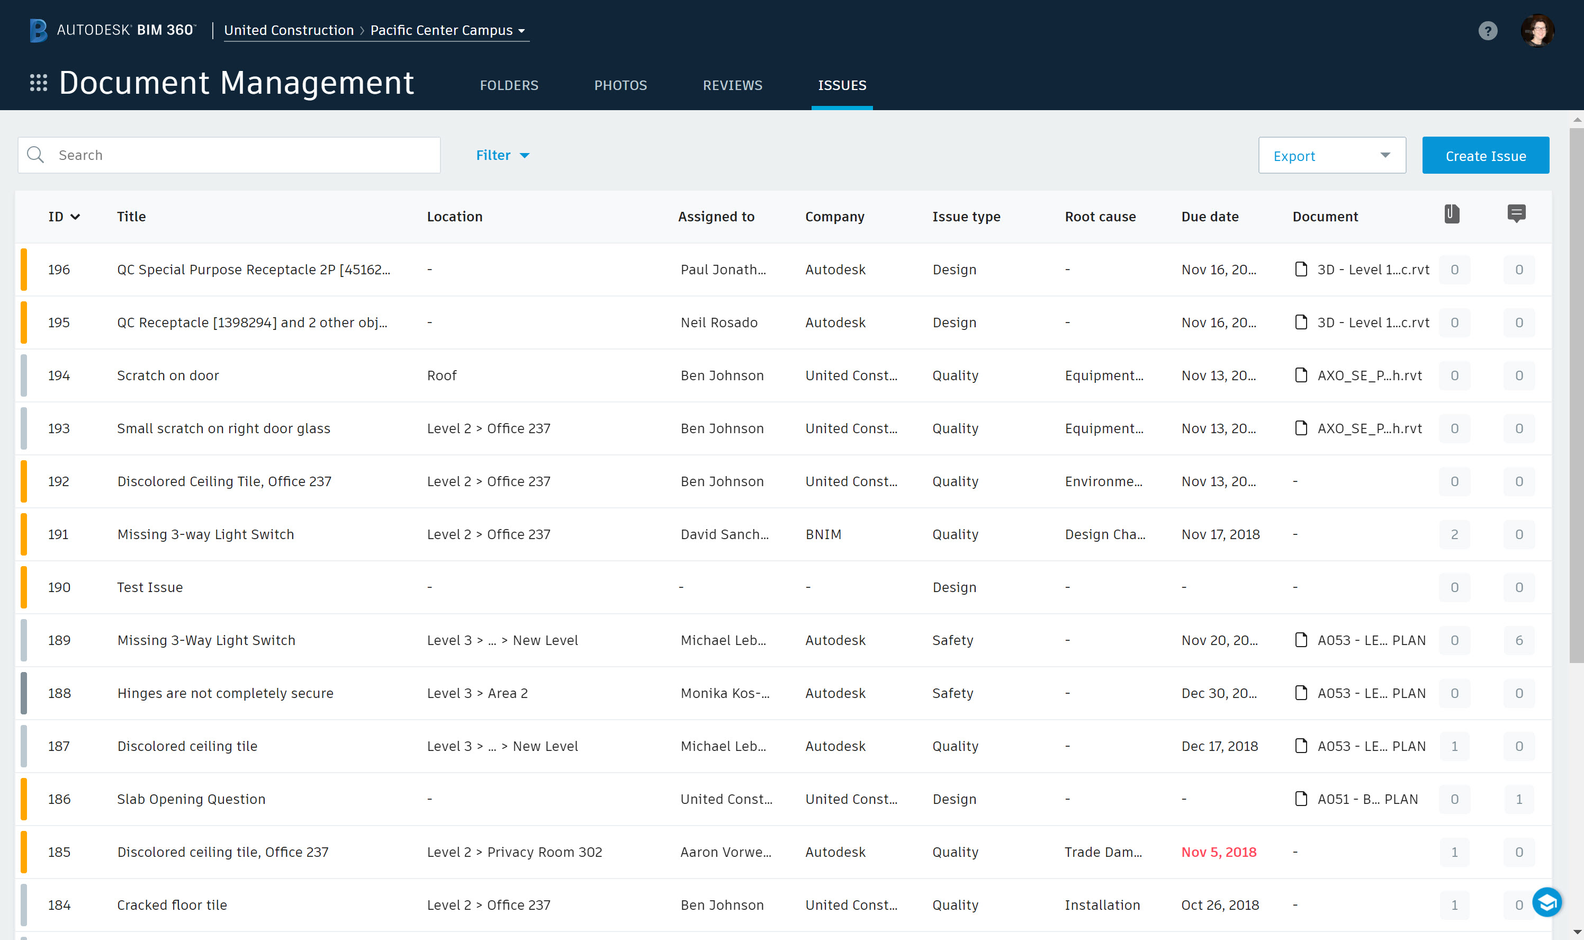Switch to the REVIEWS tab
The width and height of the screenshot is (1584, 940).
tap(732, 85)
